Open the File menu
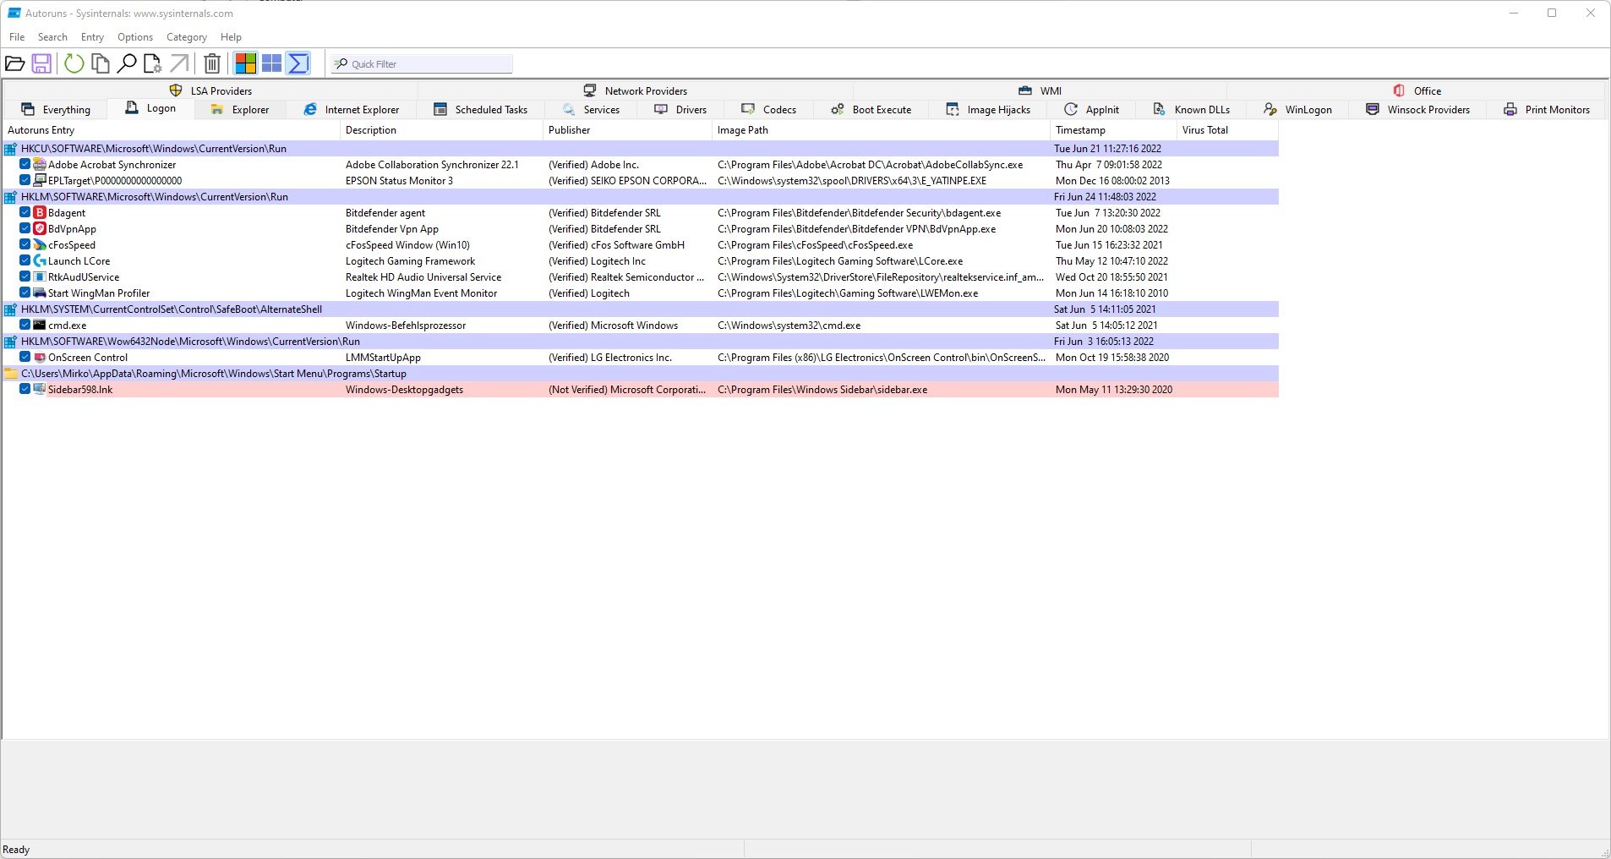Screen dimensions: 1611x859 [17, 37]
